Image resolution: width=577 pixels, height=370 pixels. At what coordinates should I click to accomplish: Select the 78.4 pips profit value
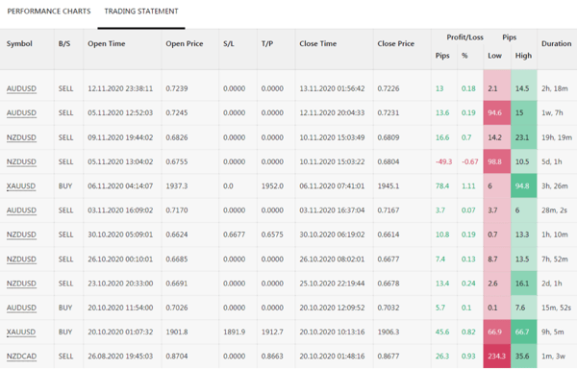442,186
